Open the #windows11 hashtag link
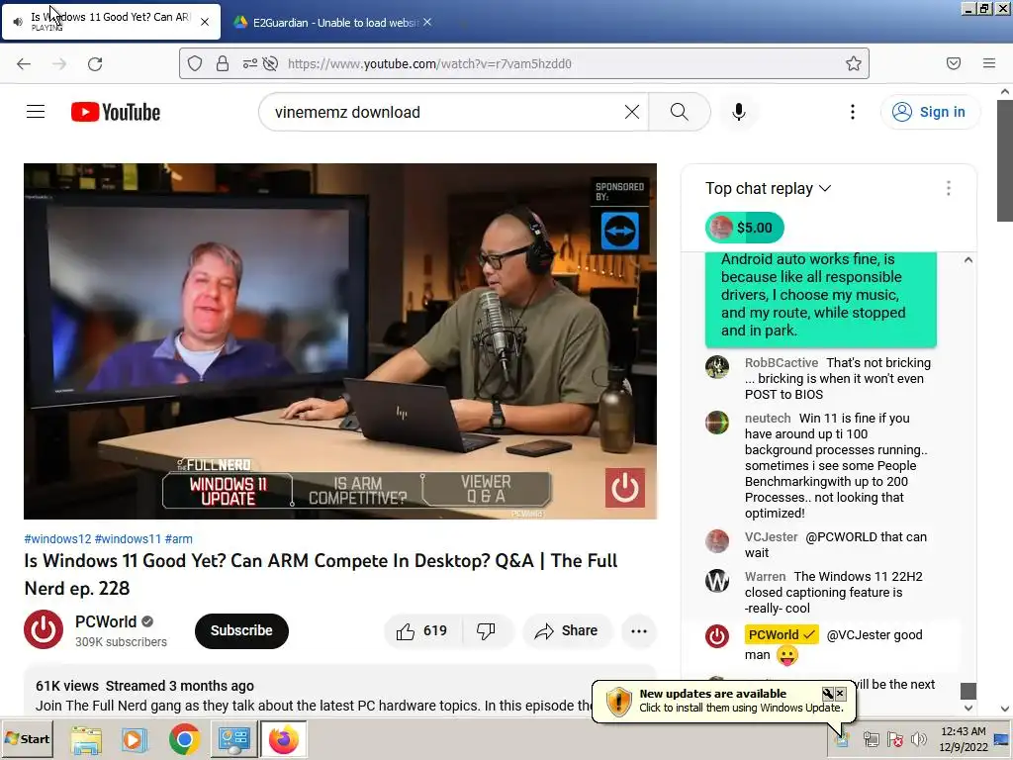This screenshot has width=1013, height=760. 128,539
